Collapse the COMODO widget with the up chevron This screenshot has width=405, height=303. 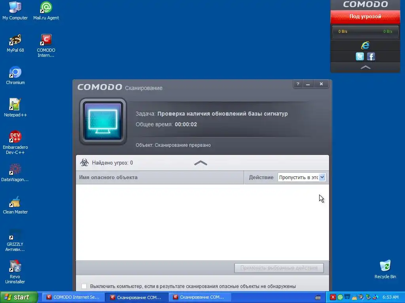[365, 67]
